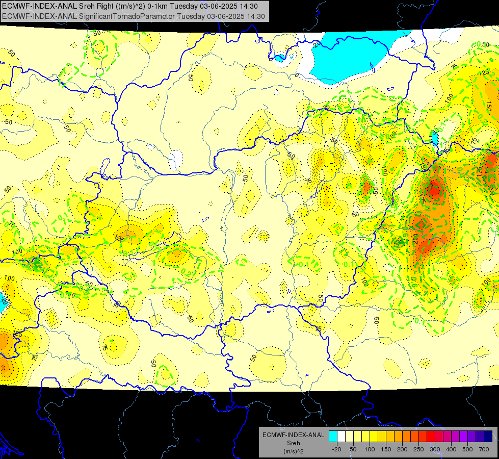Viewport: 499px width, 459px height.
Task: Click the legend tick label '400'
Action: pos(451,449)
